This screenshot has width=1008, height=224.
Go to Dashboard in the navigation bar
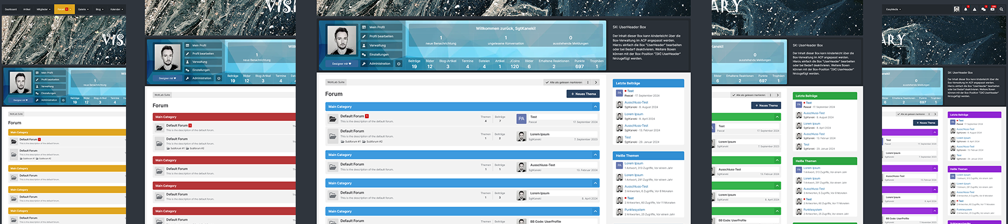(x=10, y=9)
